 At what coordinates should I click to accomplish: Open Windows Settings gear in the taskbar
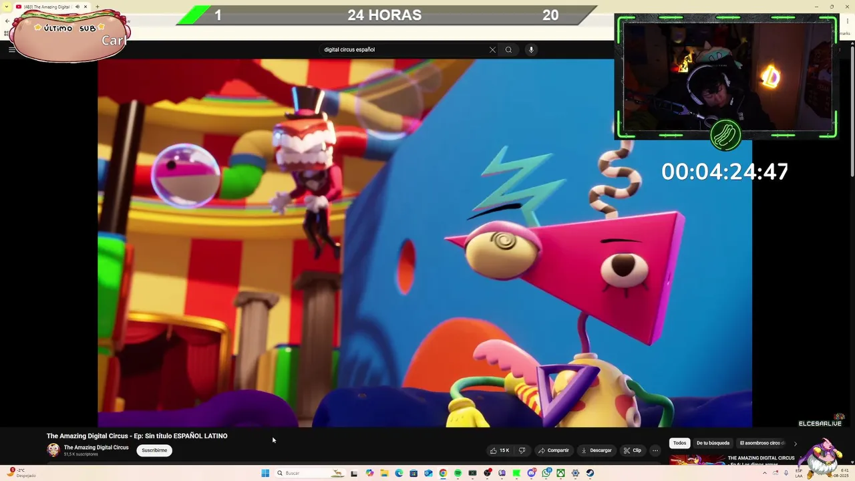(575, 473)
